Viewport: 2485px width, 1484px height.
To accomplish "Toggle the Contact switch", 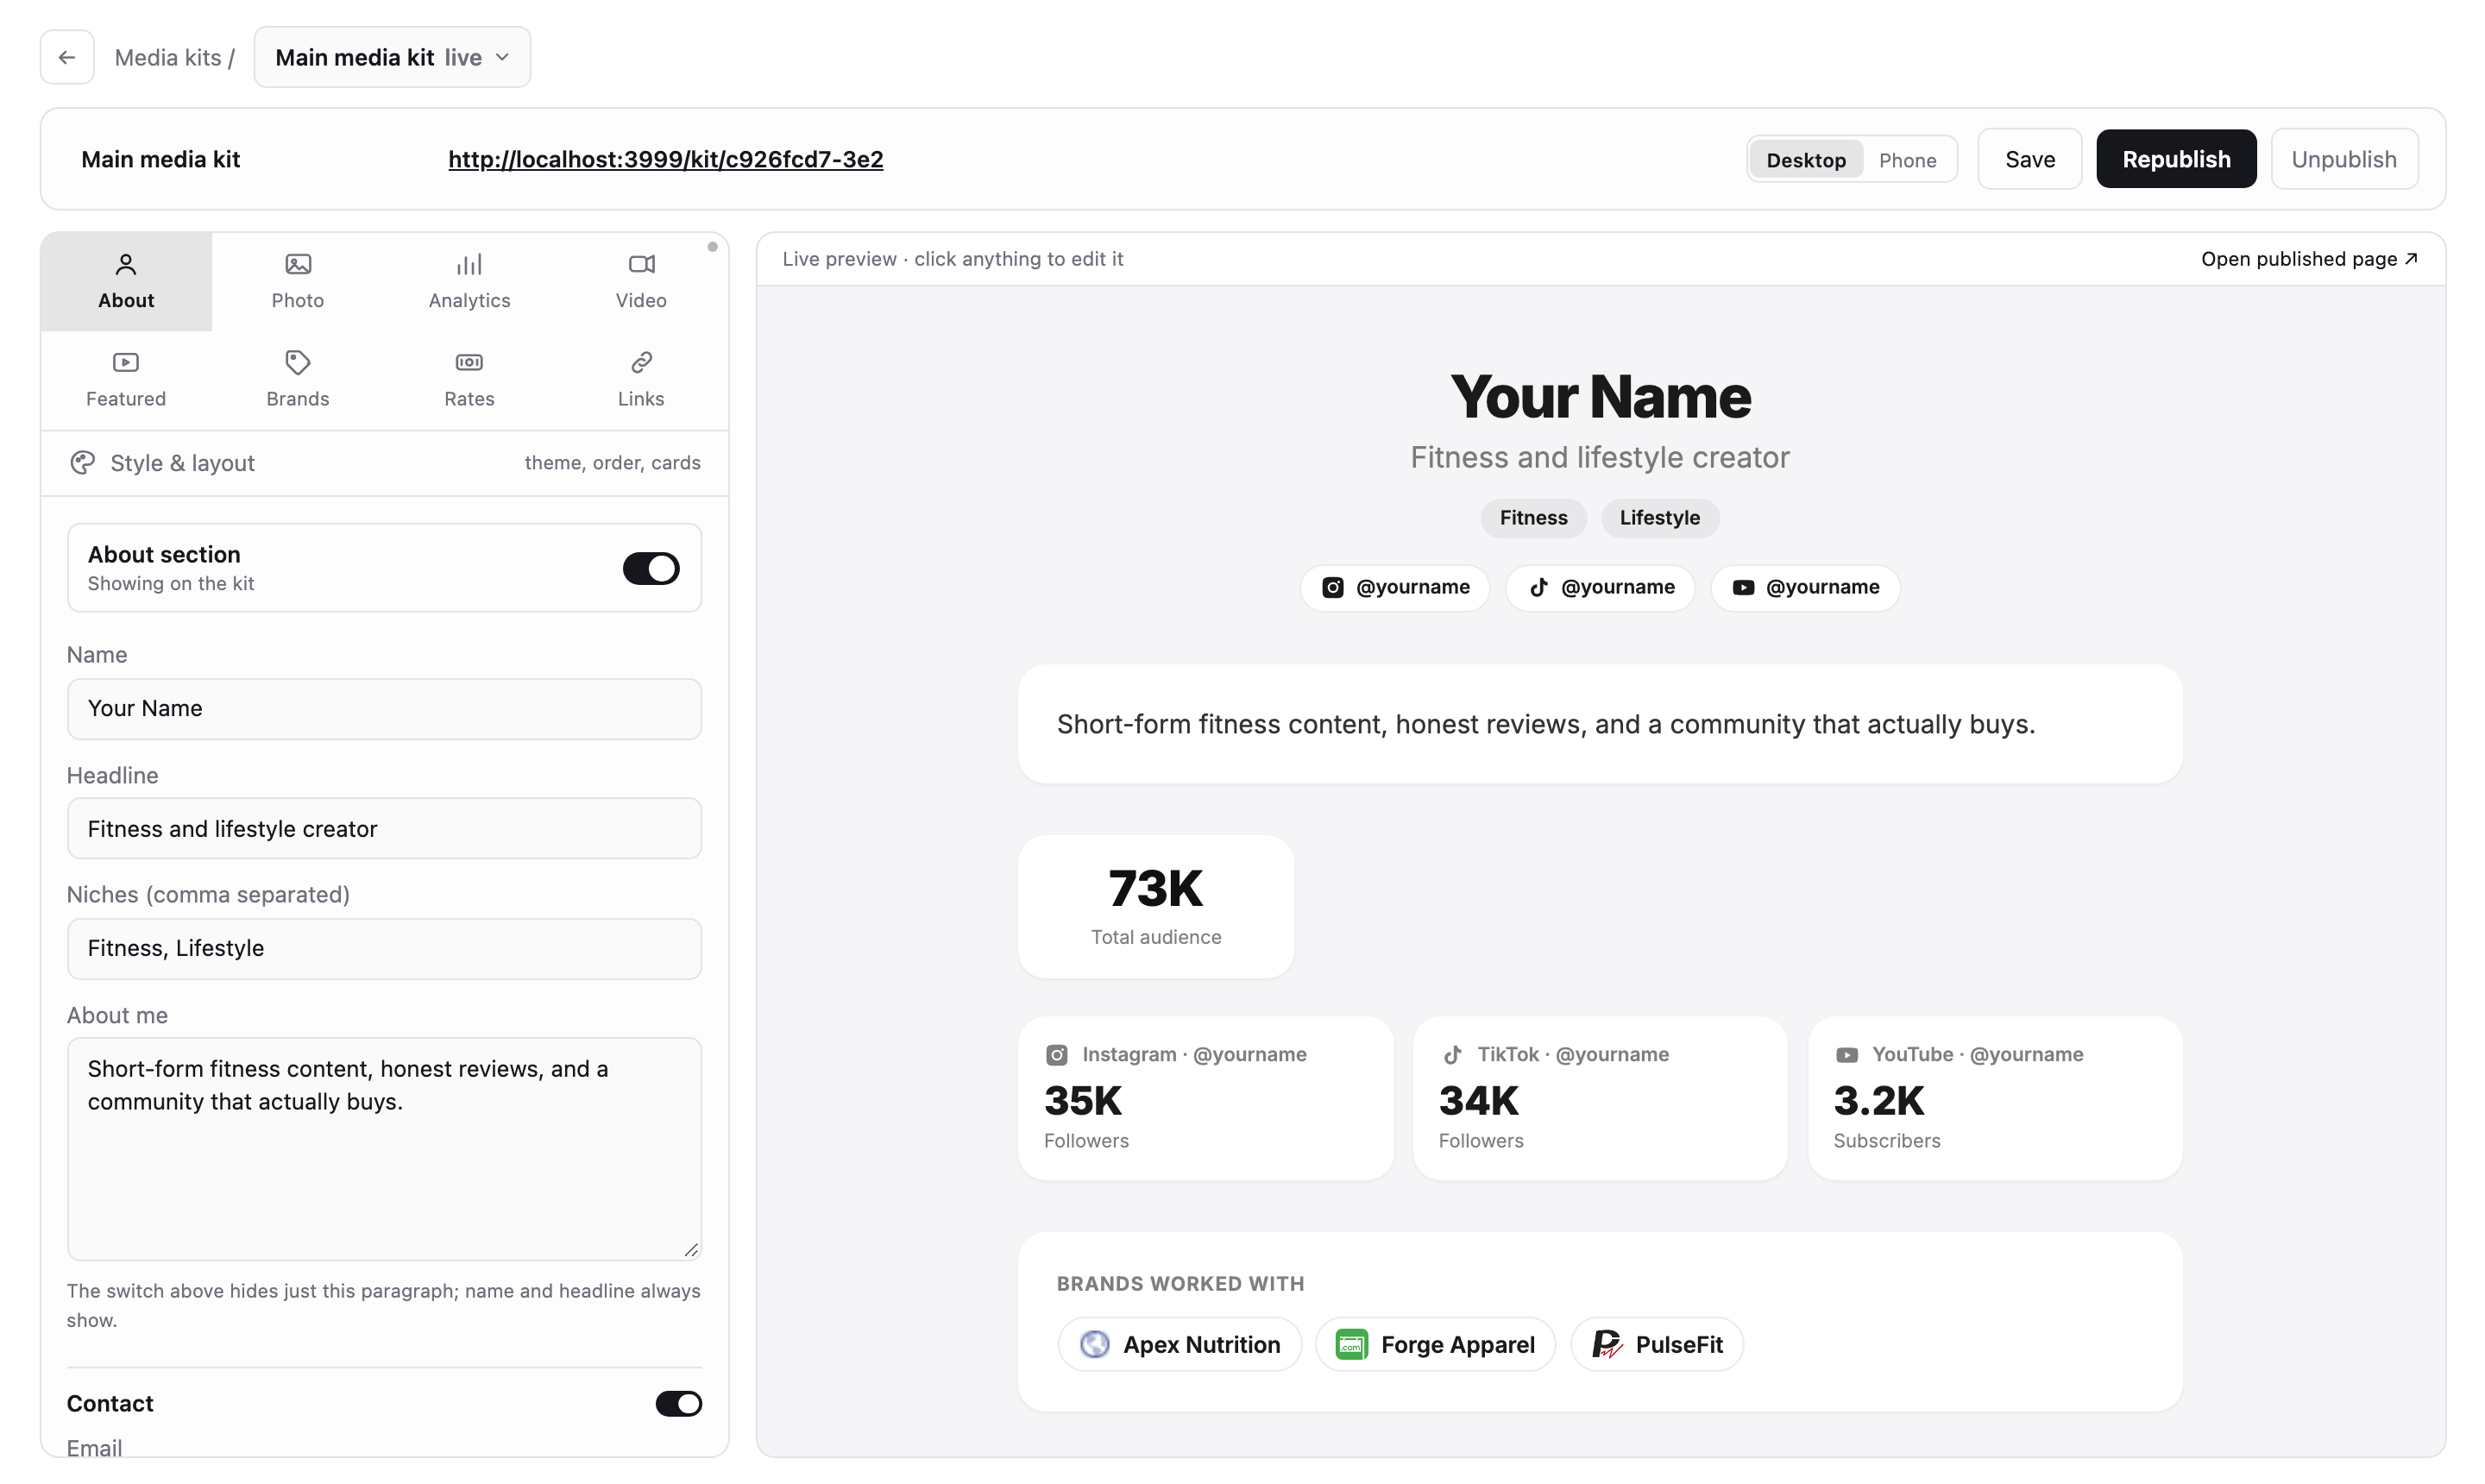I will point(679,1404).
